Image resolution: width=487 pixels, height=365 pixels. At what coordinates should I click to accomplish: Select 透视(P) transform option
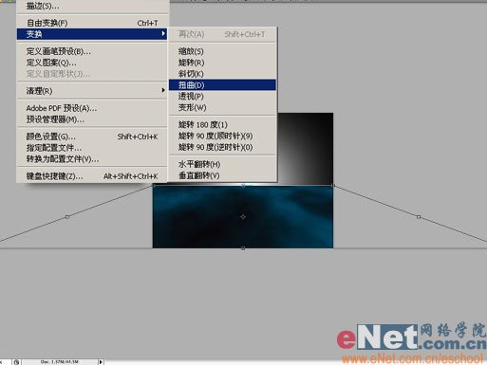click(x=222, y=96)
